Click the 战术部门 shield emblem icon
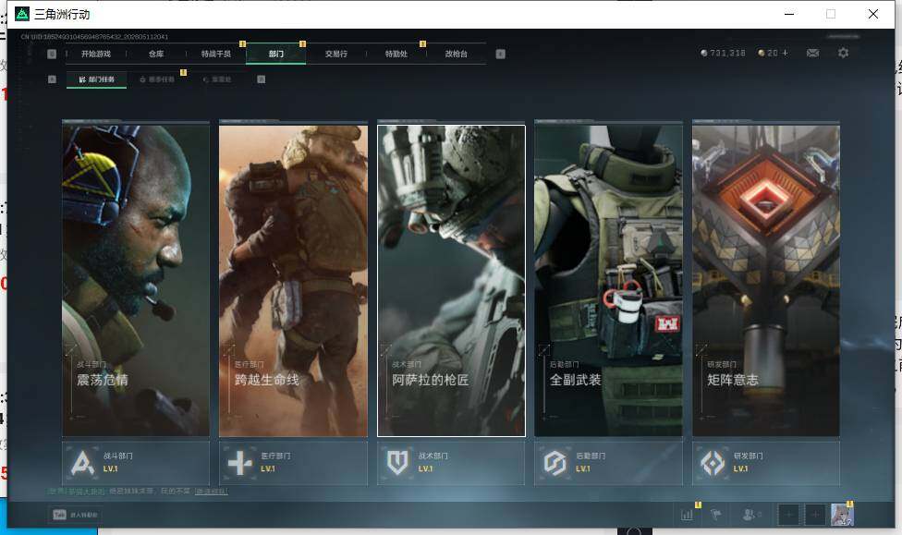 click(x=397, y=463)
